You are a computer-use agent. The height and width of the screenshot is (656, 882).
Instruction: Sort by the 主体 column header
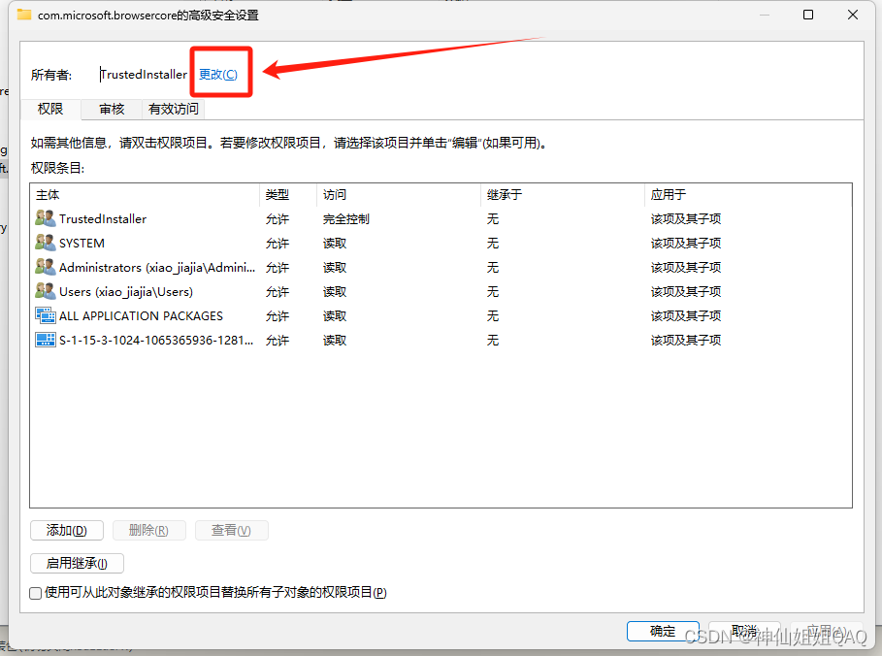[x=145, y=195]
